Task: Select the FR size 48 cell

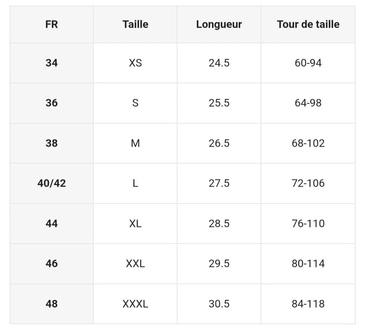Action: [x=51, y=304]
